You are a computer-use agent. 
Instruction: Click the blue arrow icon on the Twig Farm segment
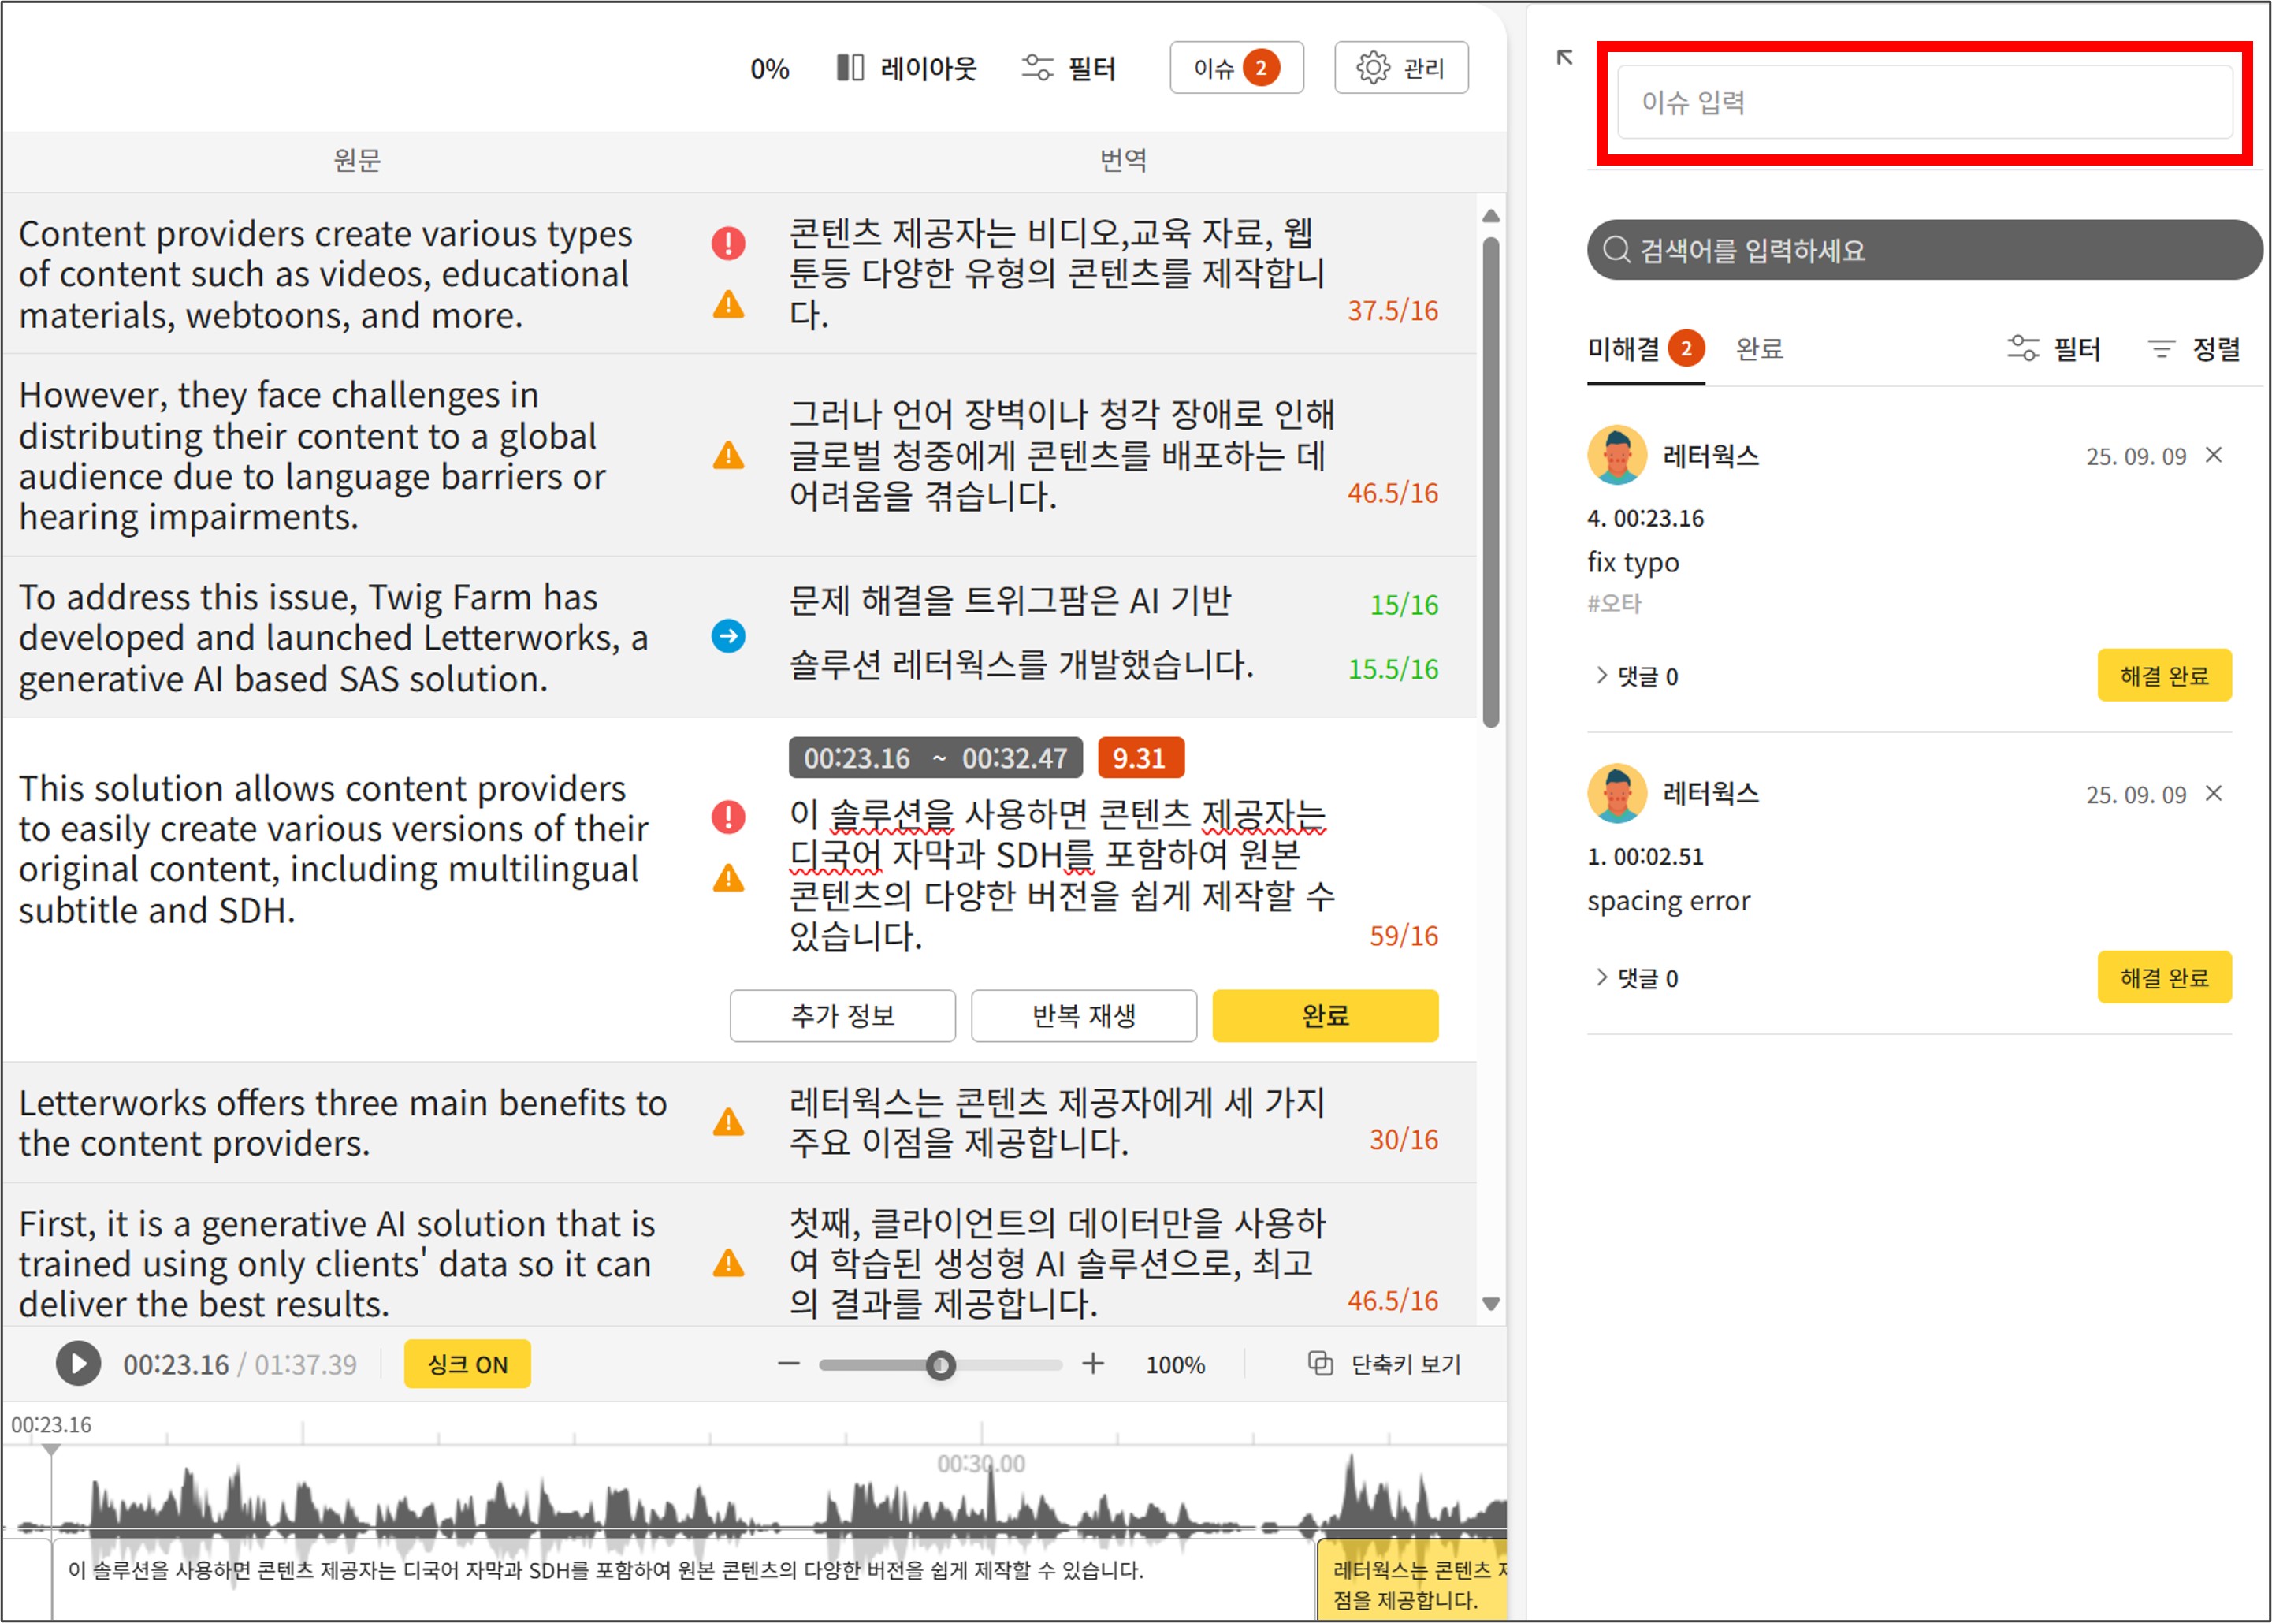point(728,635)
